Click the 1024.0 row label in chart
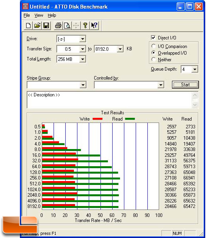 34,190
